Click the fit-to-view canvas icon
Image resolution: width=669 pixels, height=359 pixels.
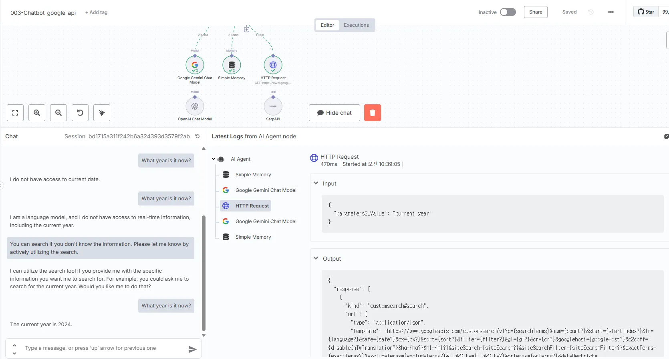click(15, 113)
